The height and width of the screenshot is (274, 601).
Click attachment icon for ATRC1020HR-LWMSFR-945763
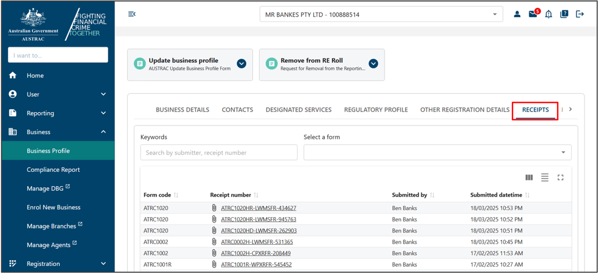pos(214,219)
